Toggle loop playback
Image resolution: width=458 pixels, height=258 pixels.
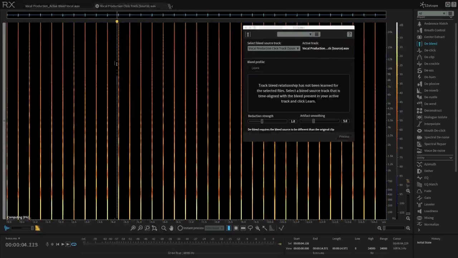pos(74,244)
